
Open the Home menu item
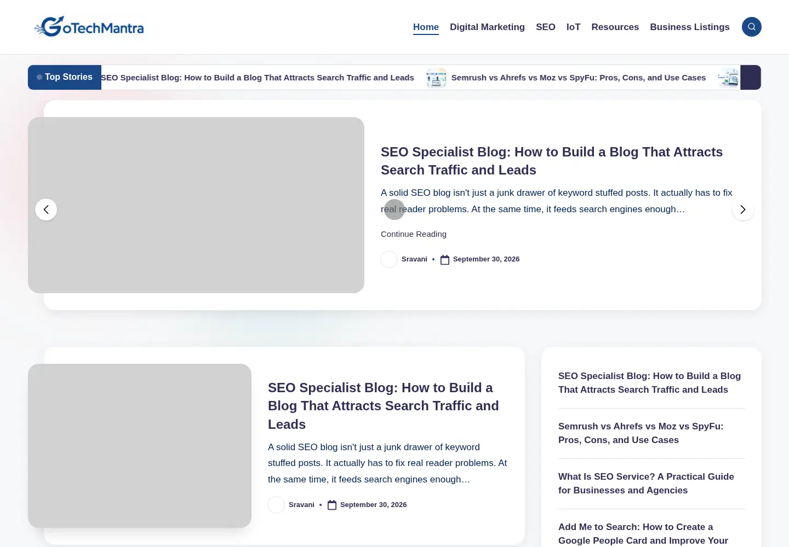tap(426, 27)
